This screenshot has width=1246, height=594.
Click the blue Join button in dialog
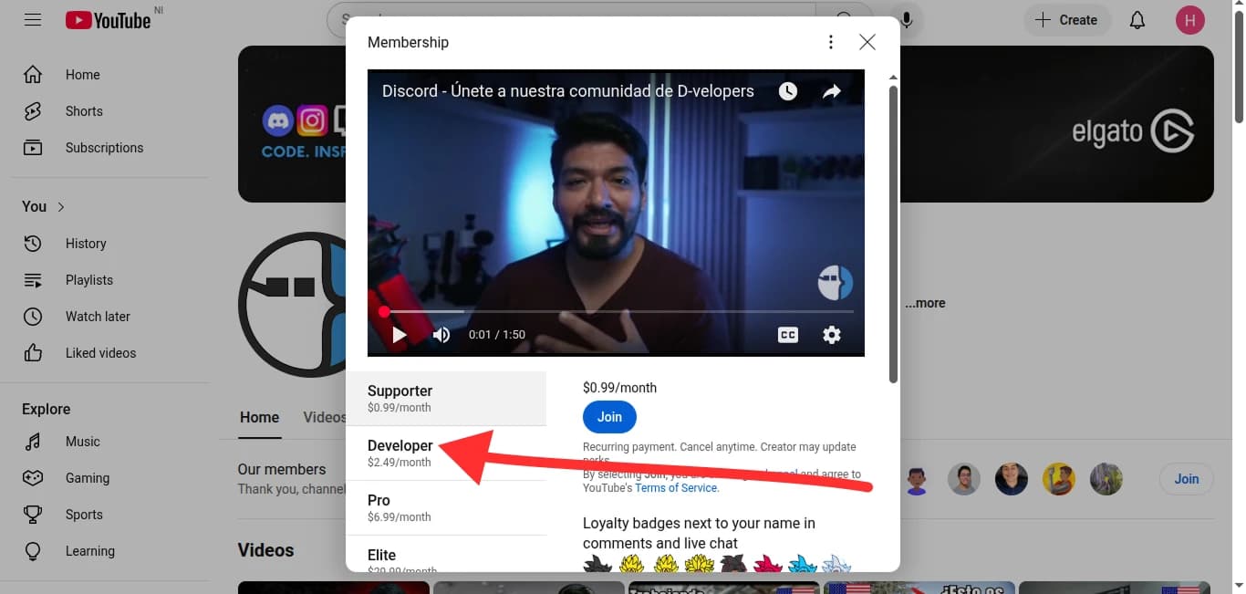point(609,417)
